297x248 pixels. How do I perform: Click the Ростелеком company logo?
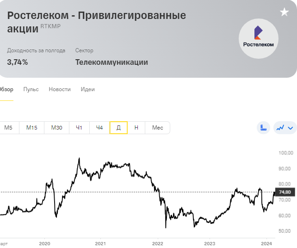pyautogui.click(x=259, y=39)
